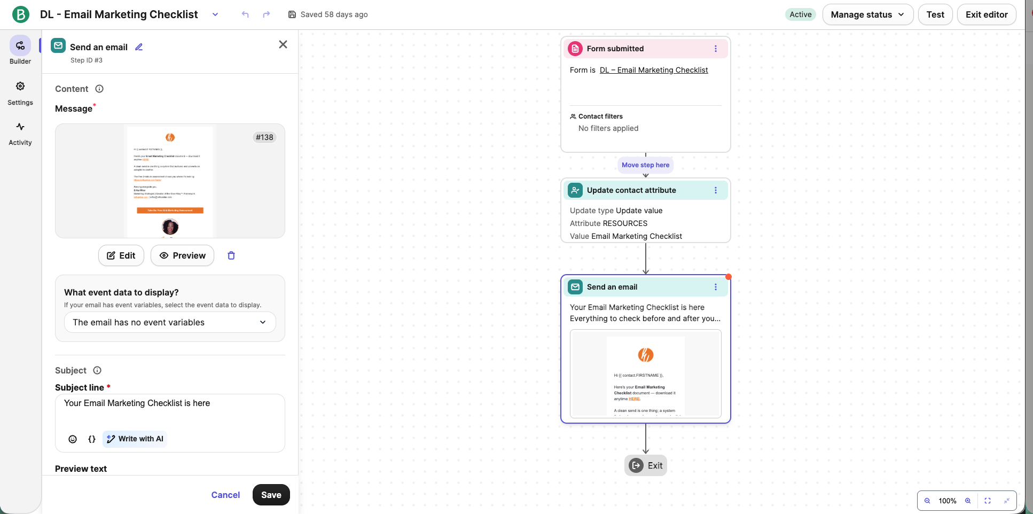The image size is (1033, 514).
Task: Click the info icon next to Content
Action: (x=99, y=89)
